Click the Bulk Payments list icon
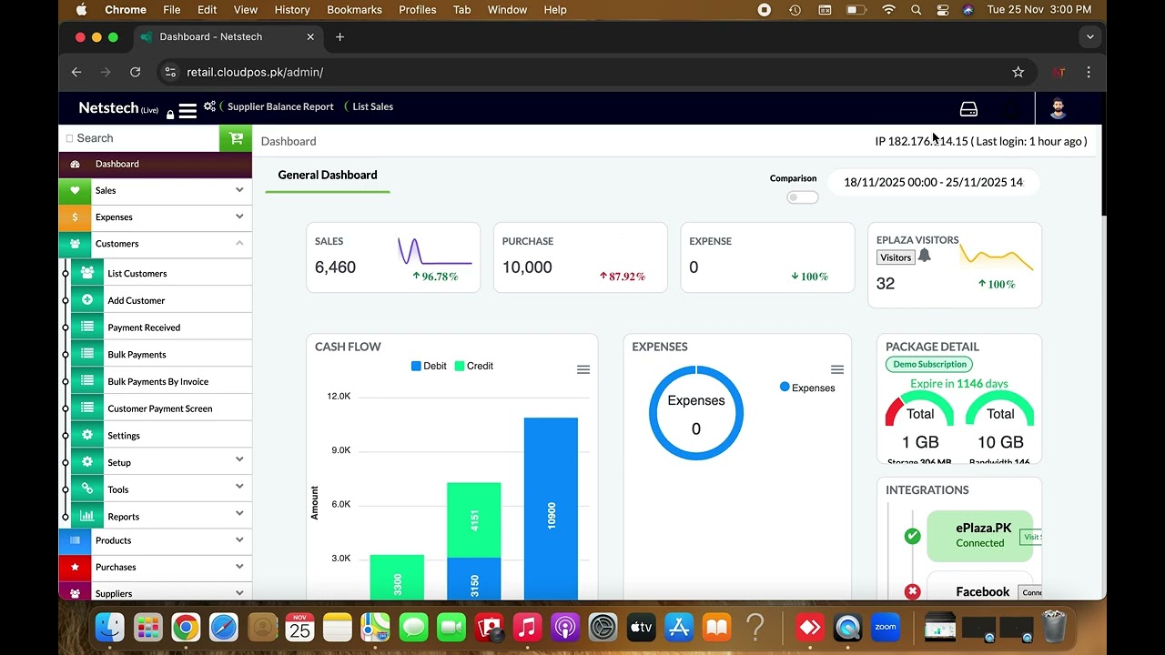 pyautogui.click(x=87, y=354)
